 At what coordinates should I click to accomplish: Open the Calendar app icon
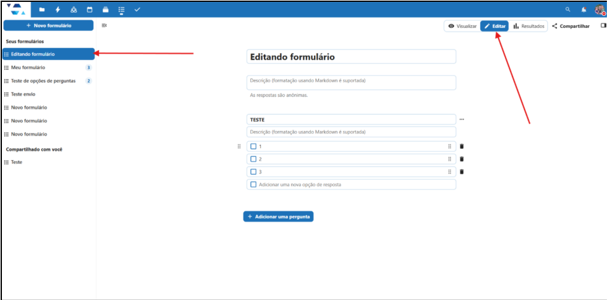coord(89,9)
